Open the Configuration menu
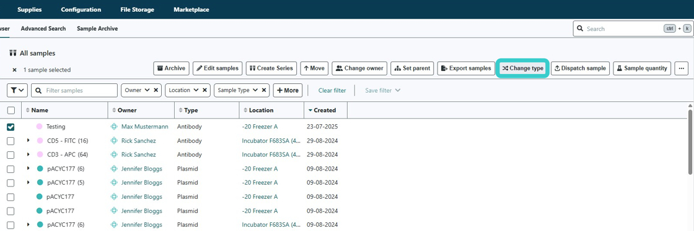 click(x=81, y=9)
